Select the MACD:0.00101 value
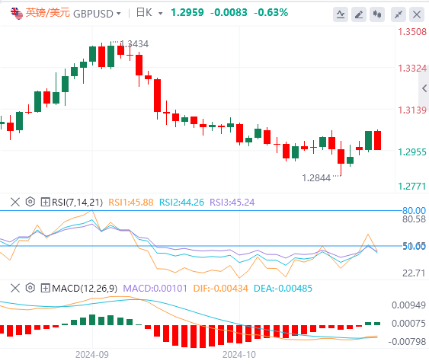Viewport: 429px width, 364px height. pos(155,289)
